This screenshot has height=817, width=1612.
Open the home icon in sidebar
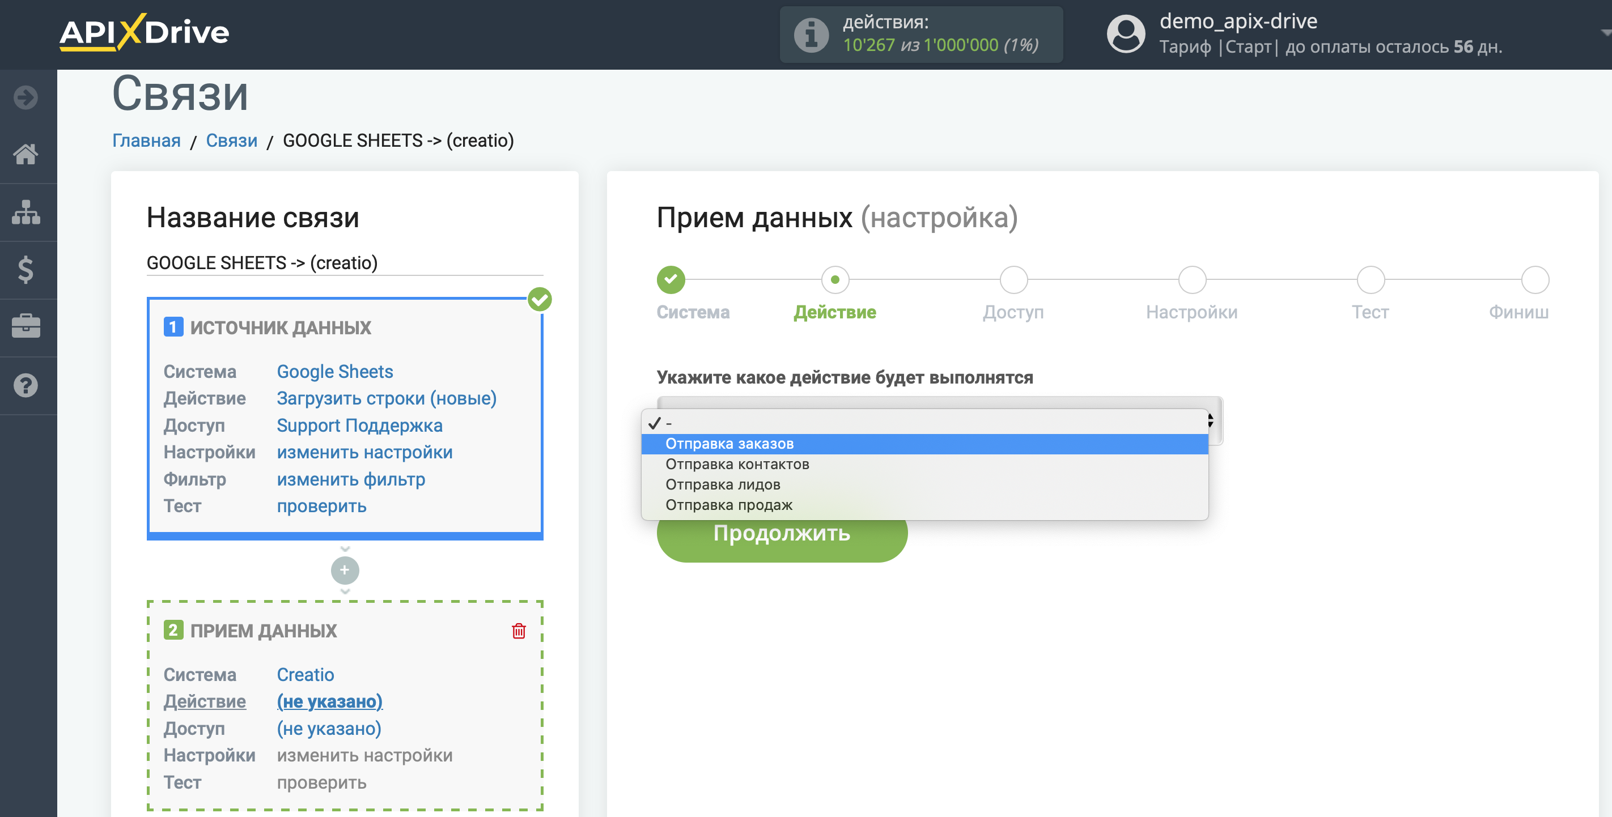coord(26,154)
